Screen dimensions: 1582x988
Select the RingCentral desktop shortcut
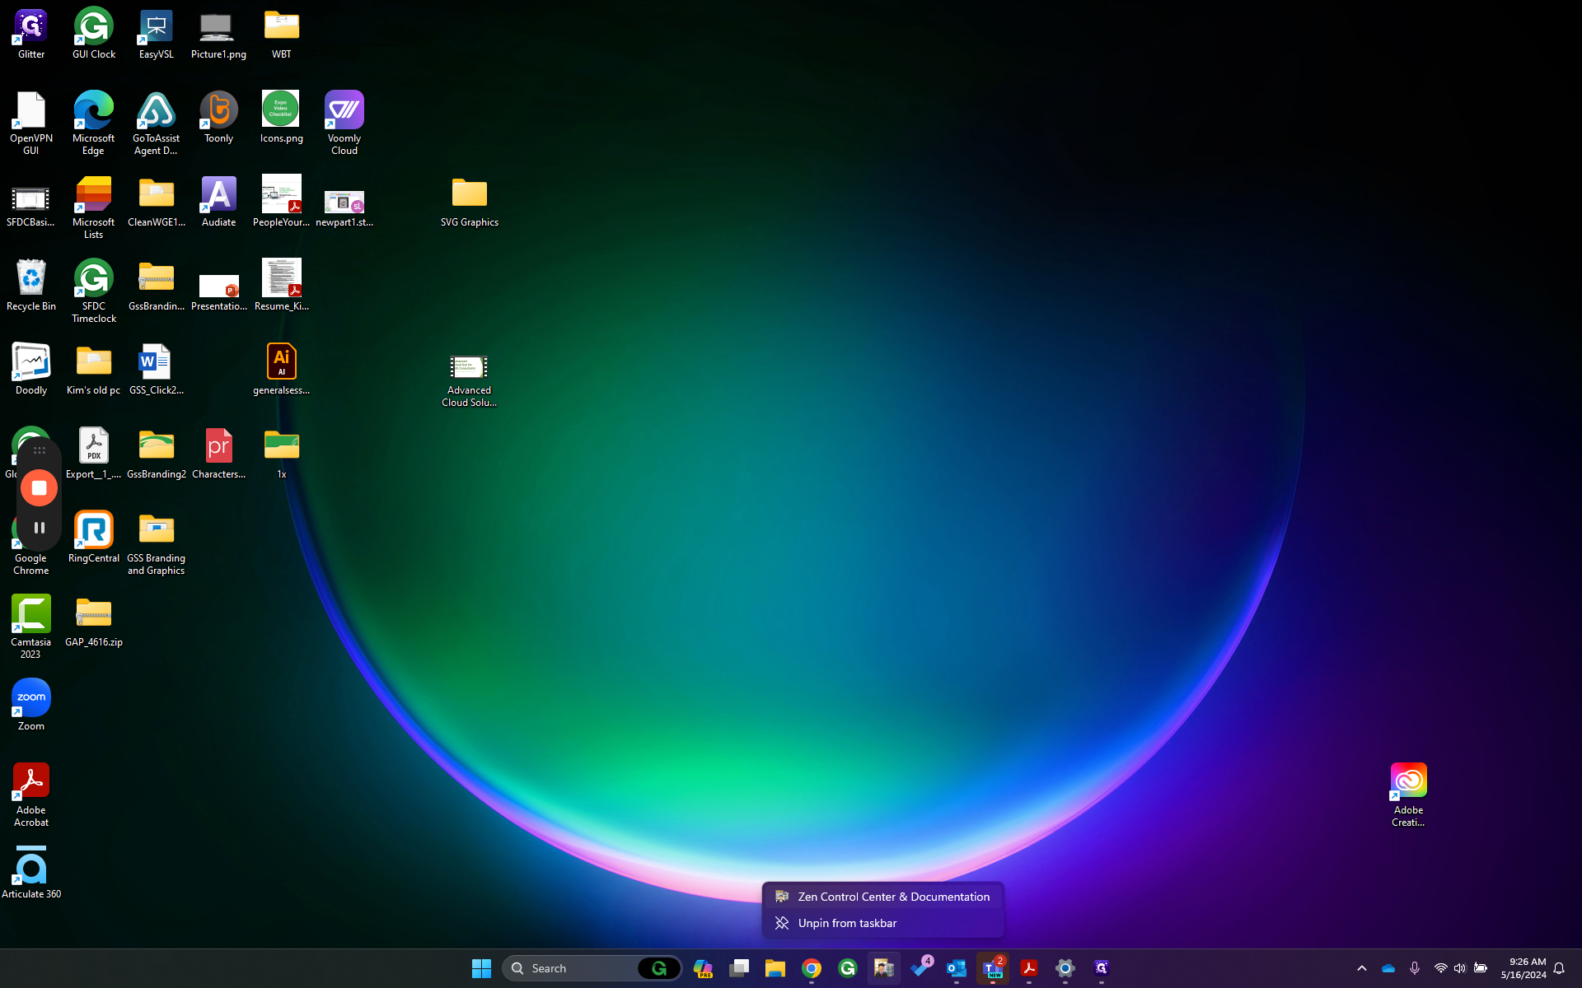94,538
